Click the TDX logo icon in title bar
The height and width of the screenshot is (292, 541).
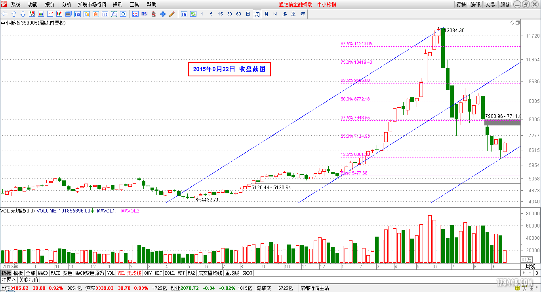4,4
